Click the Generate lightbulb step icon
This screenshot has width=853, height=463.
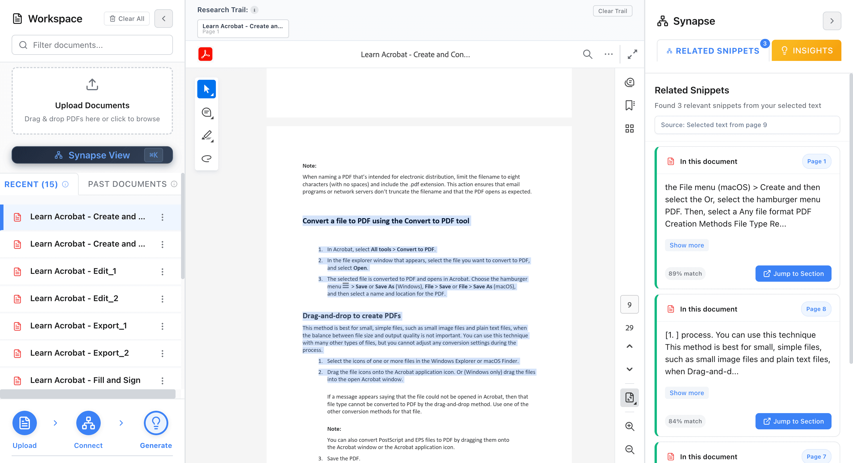156,423
